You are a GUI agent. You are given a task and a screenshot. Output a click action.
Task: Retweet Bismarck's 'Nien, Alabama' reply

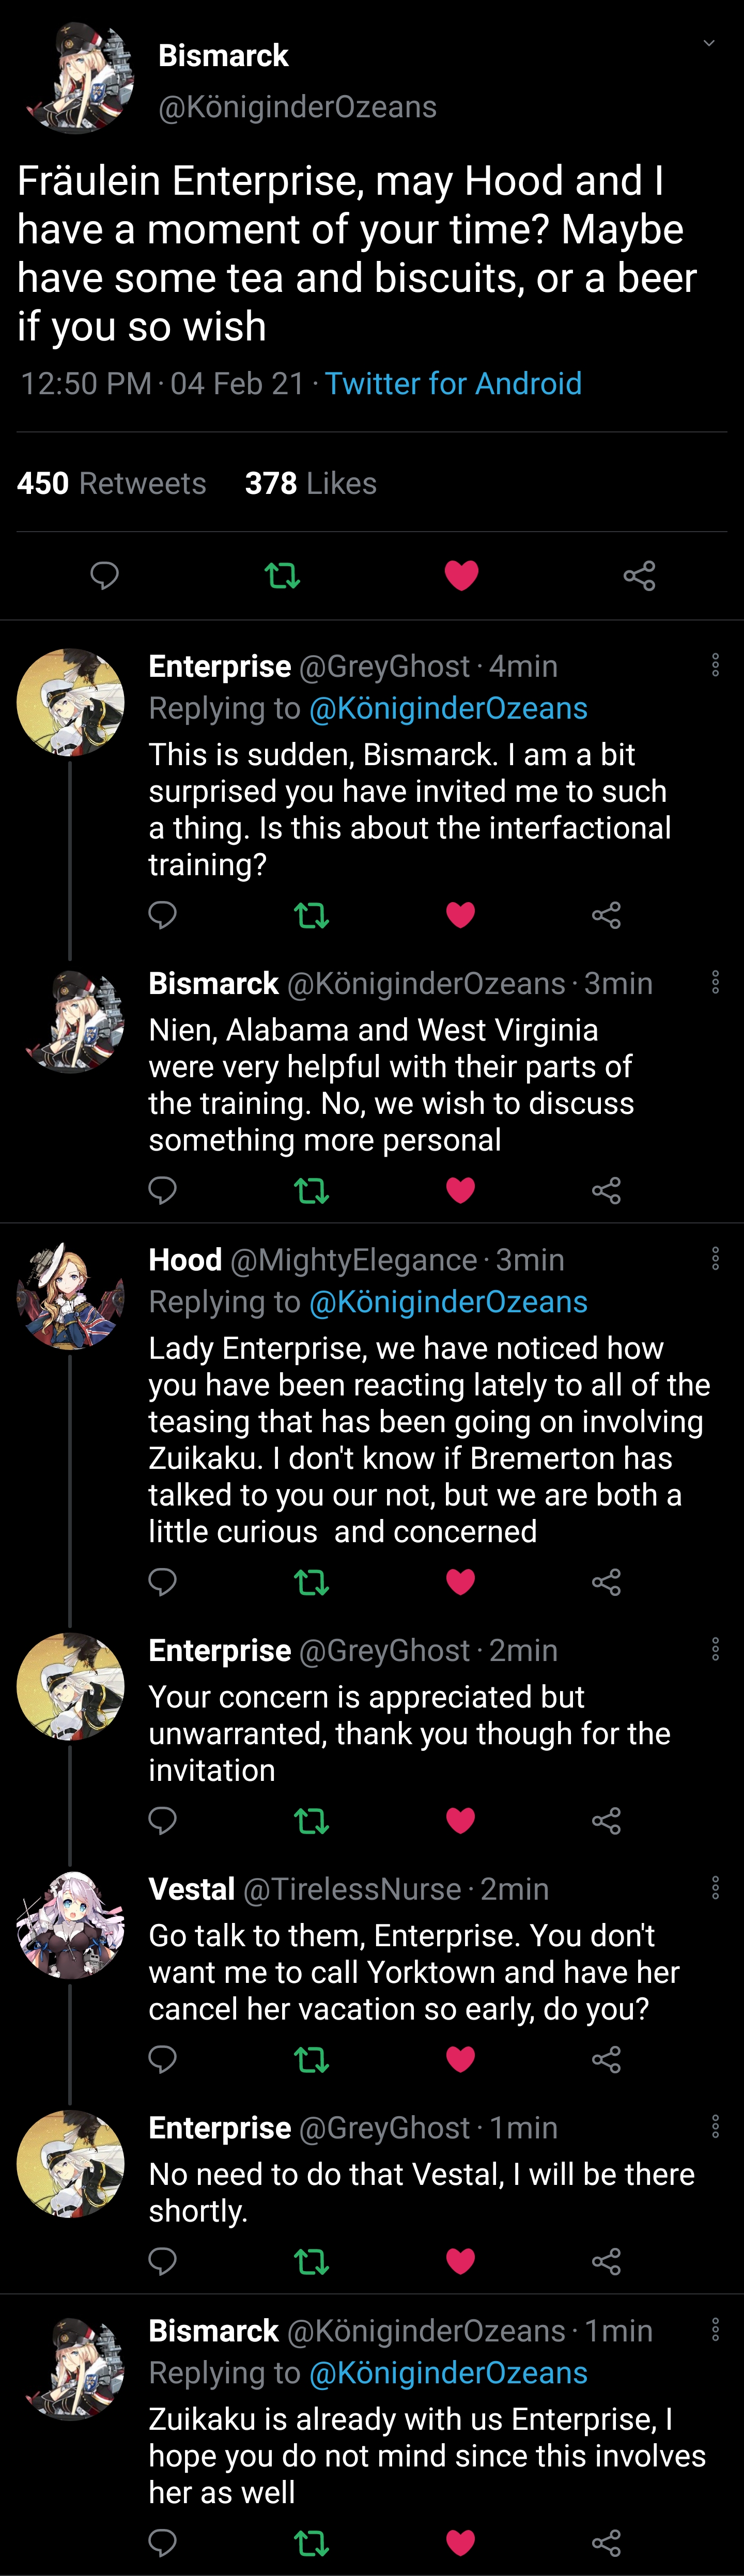[311, 1190]
